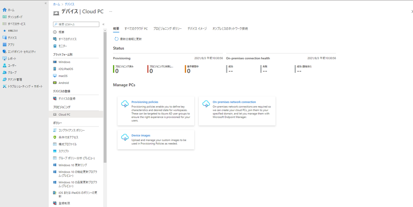Click the 概要 info icon in device menu
Image resolution: width=413 pixels, height=207 pixels.
pyautogui.click(x=55, y=32)
